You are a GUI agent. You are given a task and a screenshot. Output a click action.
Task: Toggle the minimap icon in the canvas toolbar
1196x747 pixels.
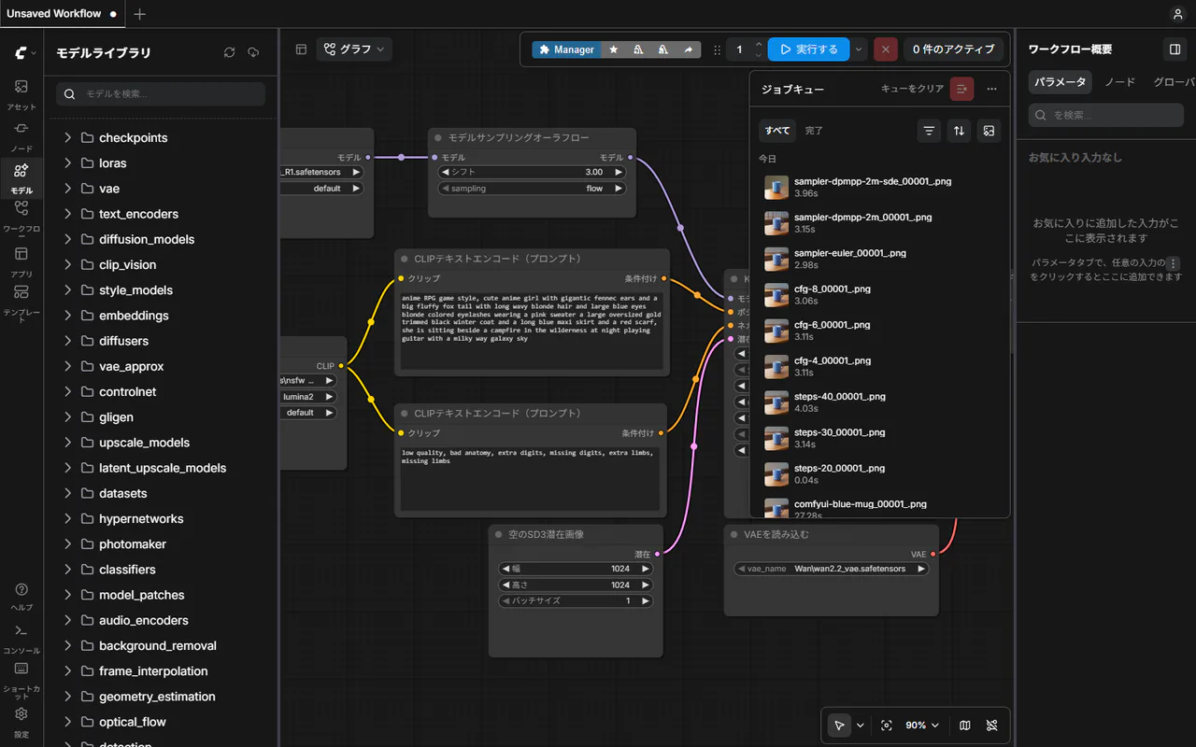click(x=965, y=726)
